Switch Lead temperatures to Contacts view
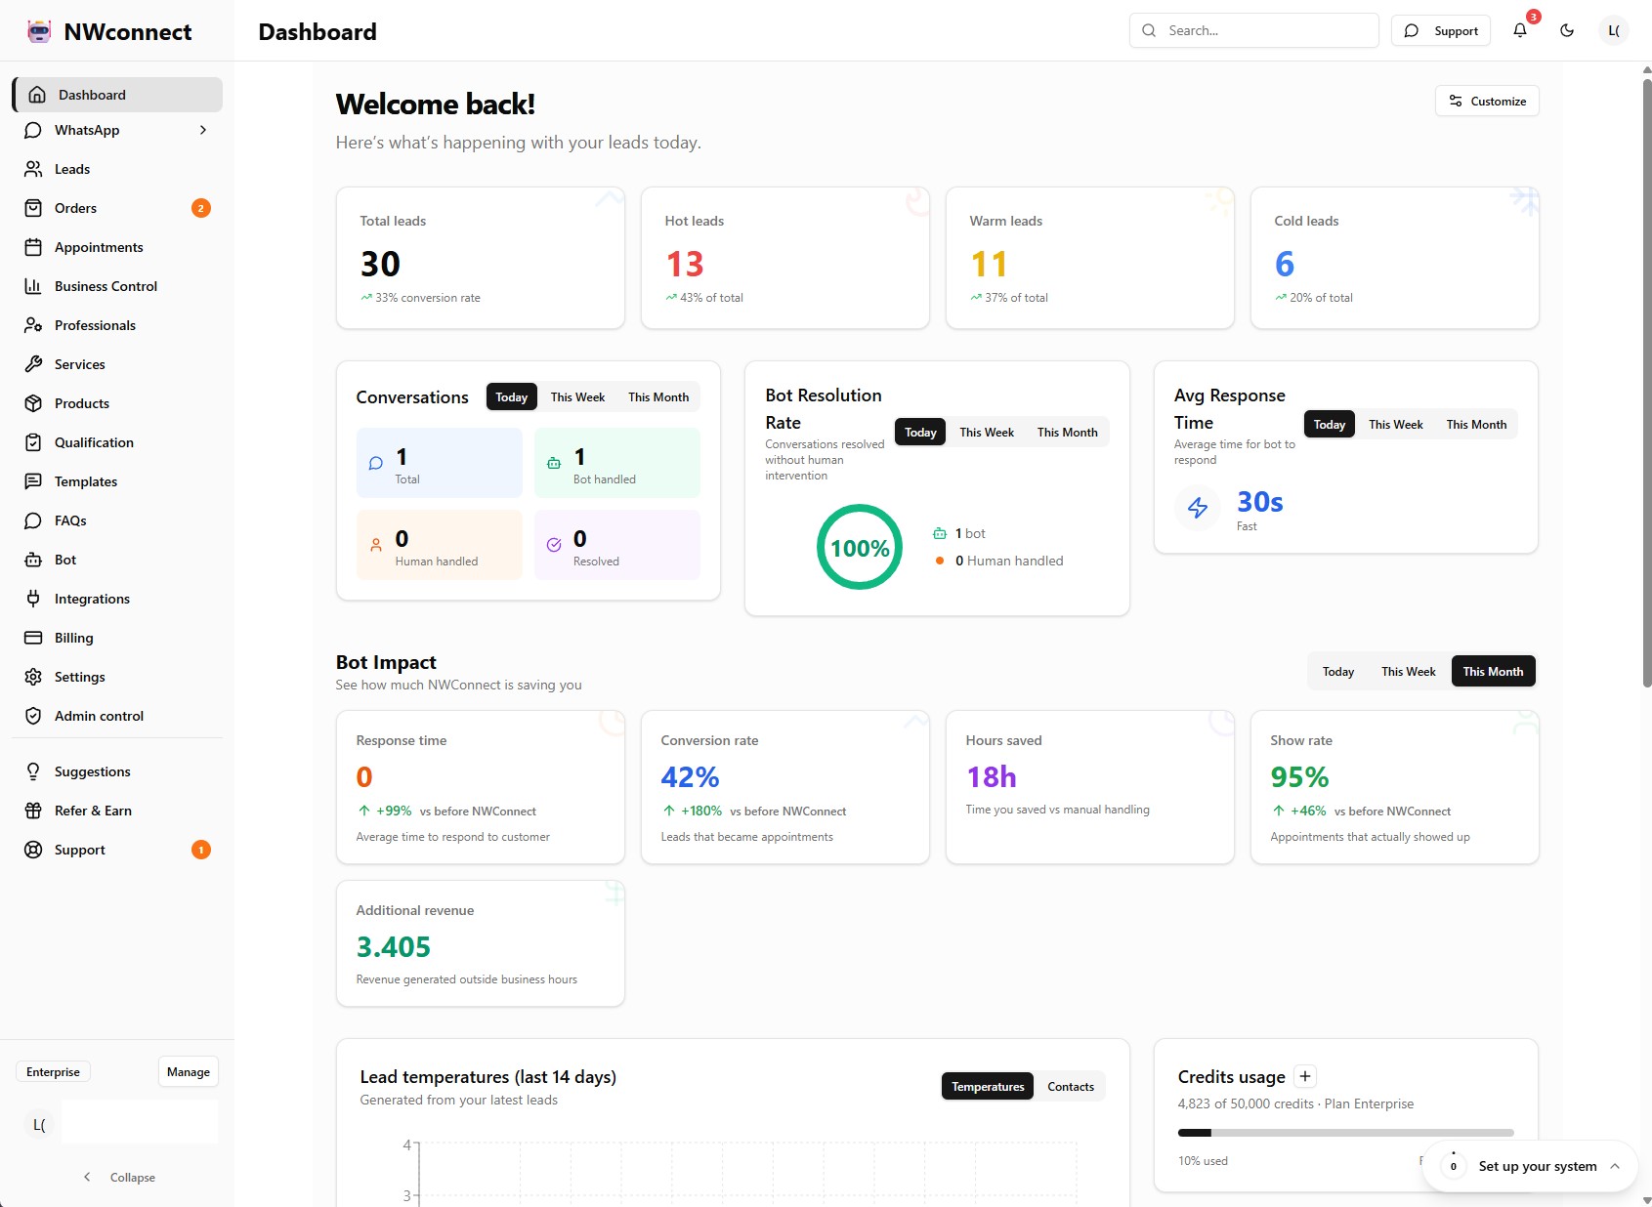Viewport: 1652px width, 1207px height. (1070, 1086)
